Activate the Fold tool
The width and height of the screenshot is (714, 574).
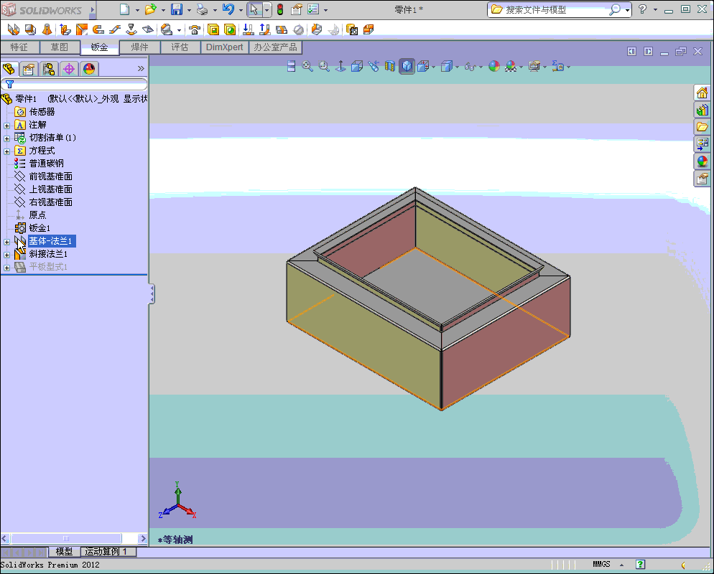tap(264, 29)
